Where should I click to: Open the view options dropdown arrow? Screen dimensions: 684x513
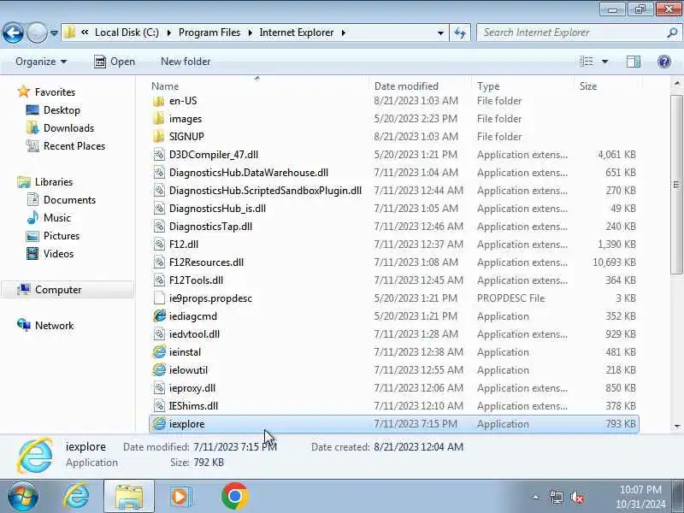[x=605, y=62]
